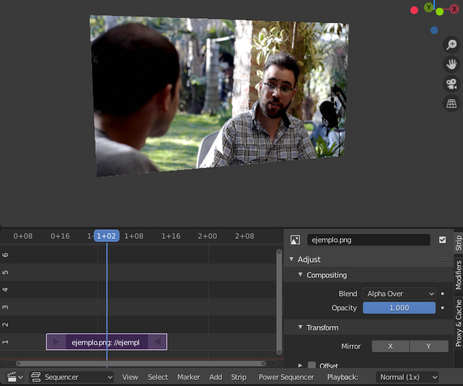Click the zoom view magnifier icon
Image resolution: width=463 pixels, height=386 pixels.
[451, 45]
